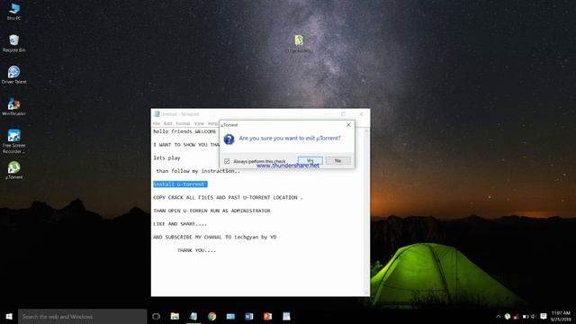Image resolution: width=576 pixels, height=324 pixels.
Task: Select Driver Talent desktop icon
Action: (14, 75)
